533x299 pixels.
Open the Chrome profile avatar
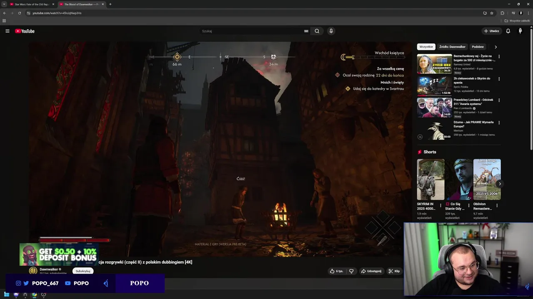pyautogui.click(x=521, y=13)
